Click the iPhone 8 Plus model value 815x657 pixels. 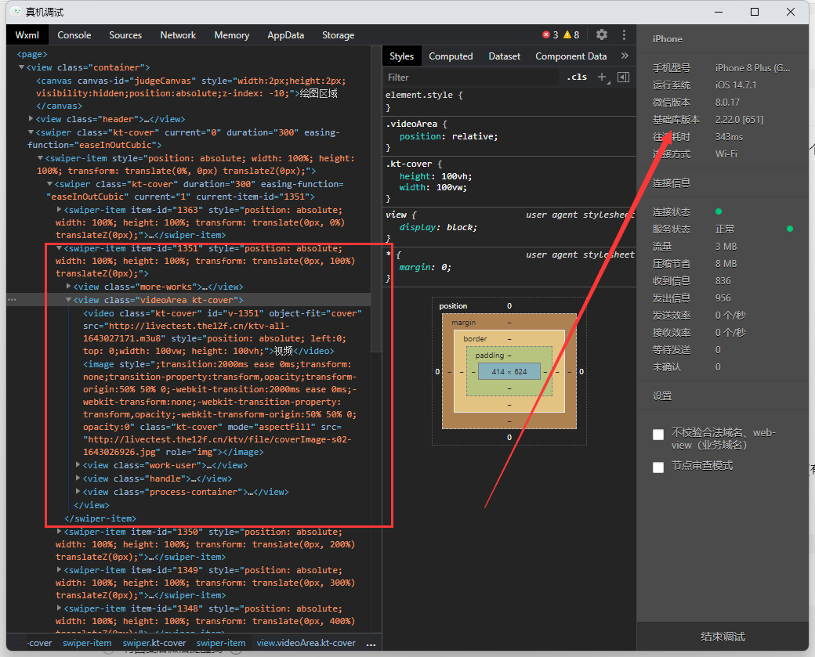(x=752, y=68)
